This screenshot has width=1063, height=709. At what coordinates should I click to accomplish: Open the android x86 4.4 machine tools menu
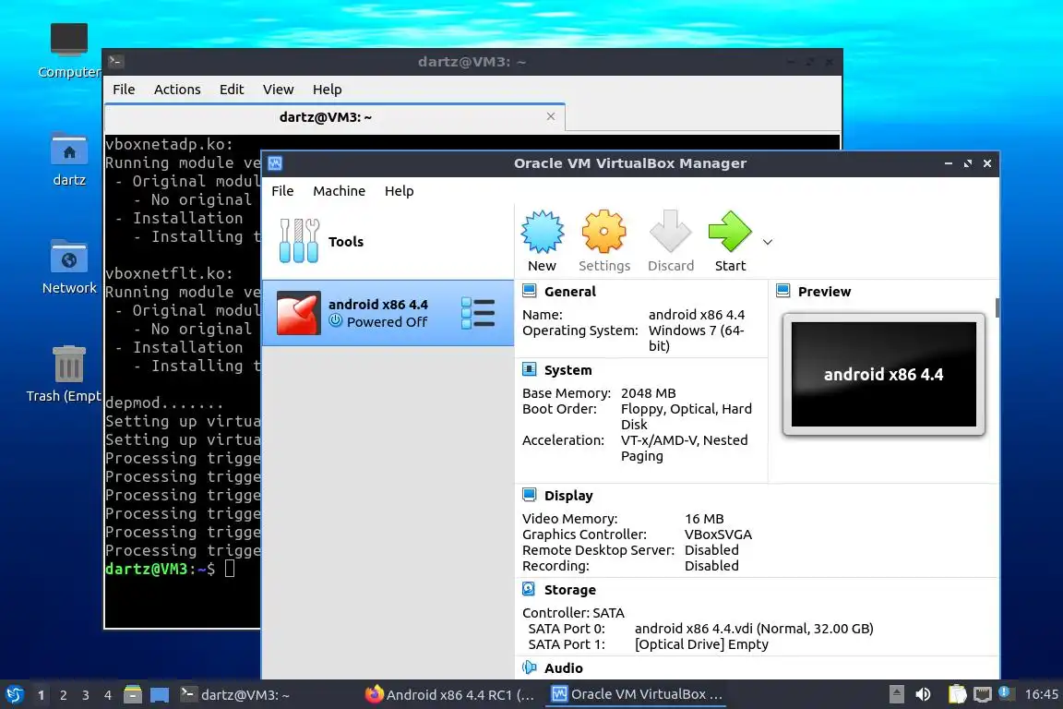[x=478, y=313]
